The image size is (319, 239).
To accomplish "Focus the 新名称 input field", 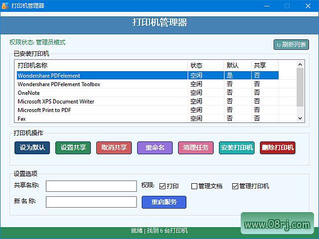I will 91,202.
